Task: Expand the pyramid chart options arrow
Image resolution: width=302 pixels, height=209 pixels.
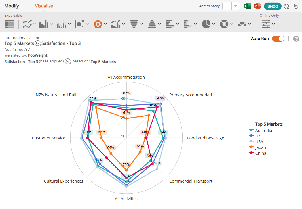Action: (x=159, y=24)
